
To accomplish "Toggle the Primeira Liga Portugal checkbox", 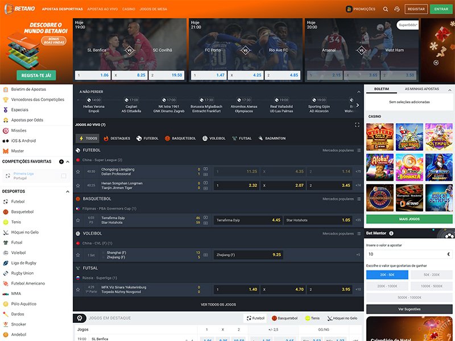I will pyautogui.click(x=64, y=176).
